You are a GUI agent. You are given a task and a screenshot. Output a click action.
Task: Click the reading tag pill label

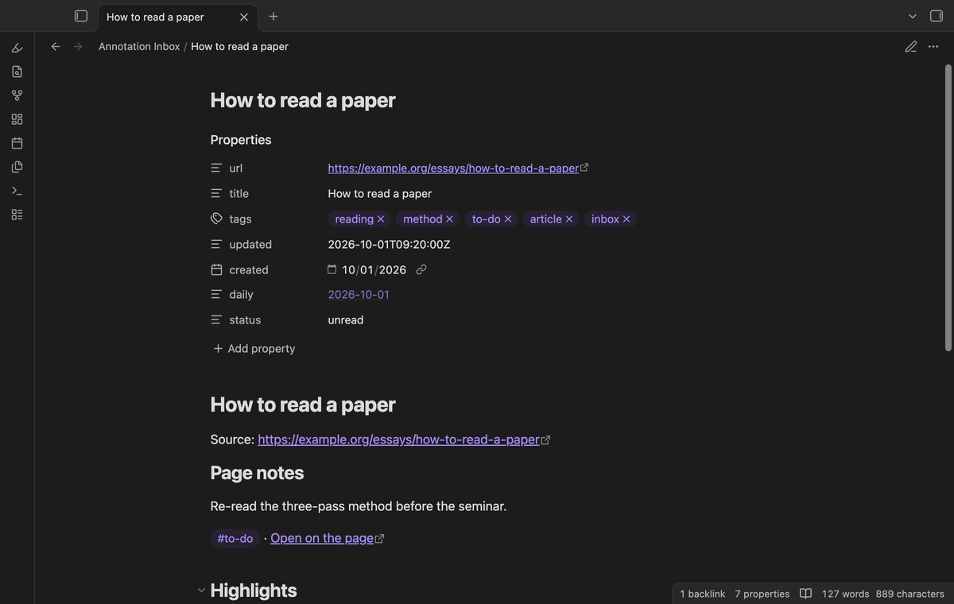(355, 219)
